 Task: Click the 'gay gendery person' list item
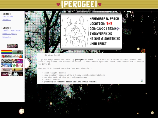[x=75, y=75]
